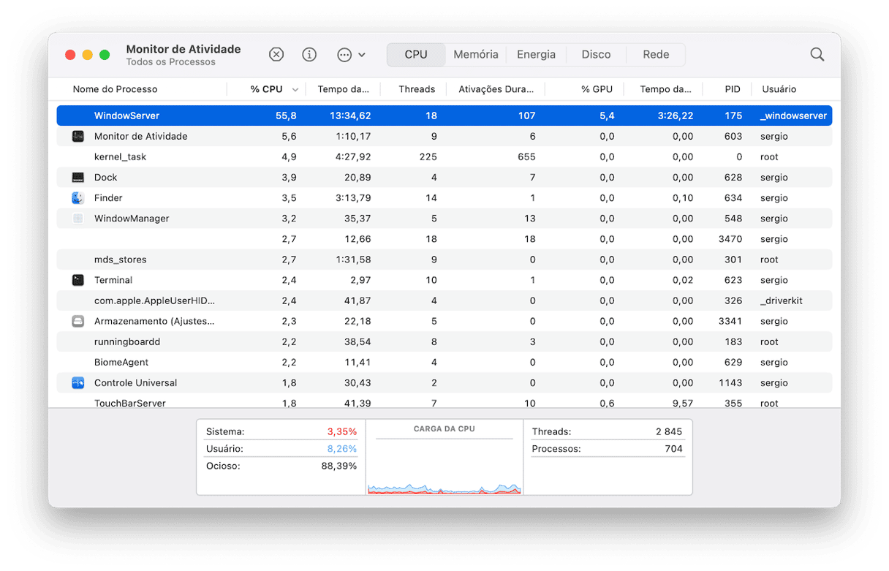Click the 13:34,62 CPU time cell

350,116
